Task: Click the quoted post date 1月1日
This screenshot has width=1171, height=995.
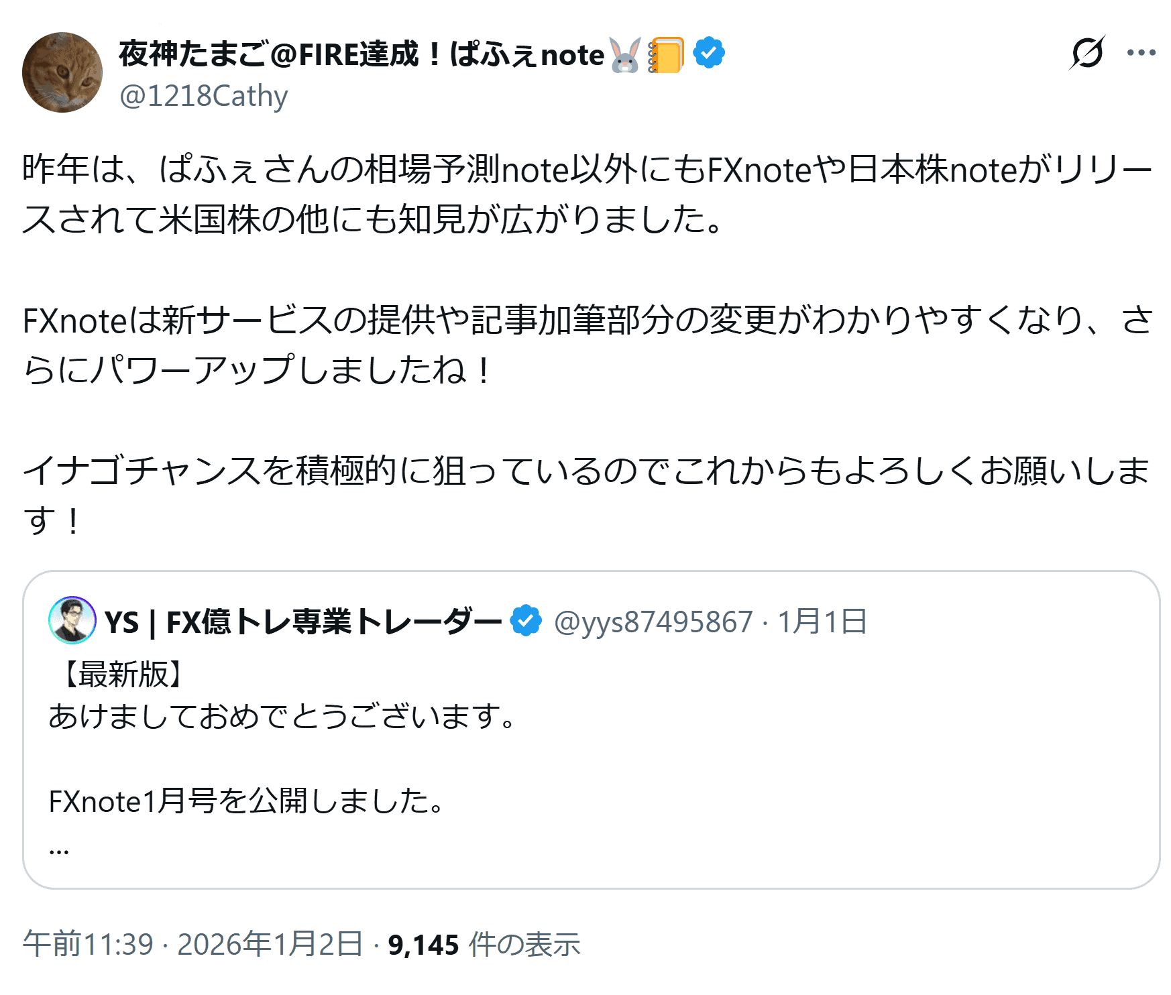Action: [822, 622]
